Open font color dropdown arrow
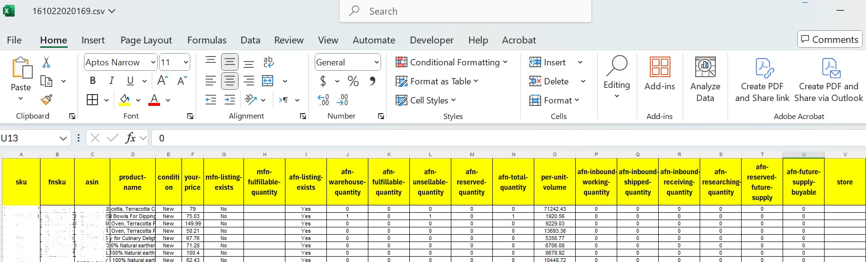 (x=168, y=101)
